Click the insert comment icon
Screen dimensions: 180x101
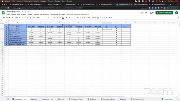click(x=95, y=18)
